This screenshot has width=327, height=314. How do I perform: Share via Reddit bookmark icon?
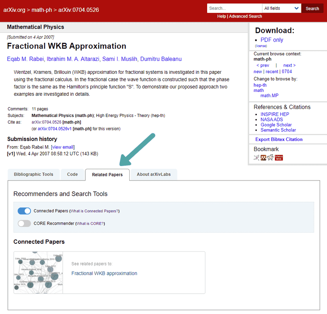(x=270, y=158)
